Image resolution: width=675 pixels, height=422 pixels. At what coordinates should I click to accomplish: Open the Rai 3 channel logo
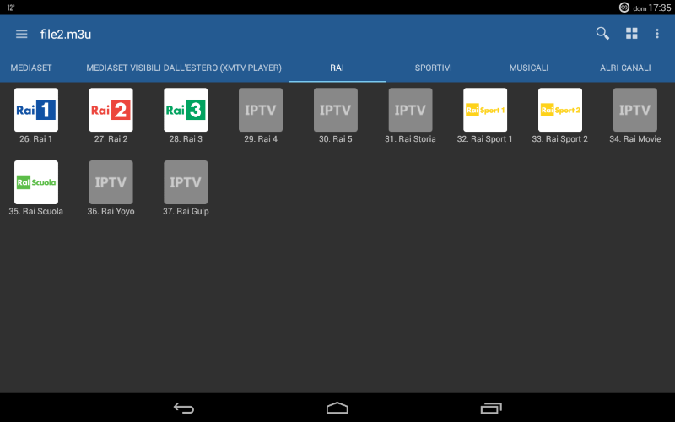[186, 110]
